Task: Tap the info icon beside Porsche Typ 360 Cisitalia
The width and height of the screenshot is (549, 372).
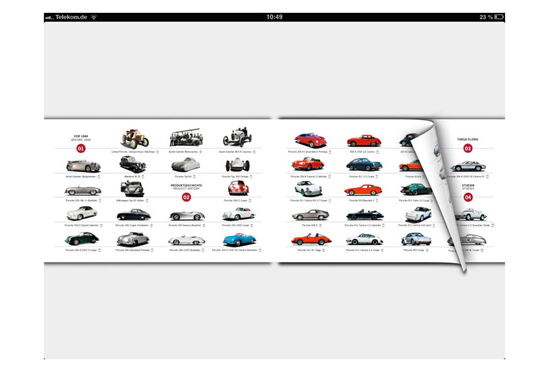Action: (x=251, y=176)
